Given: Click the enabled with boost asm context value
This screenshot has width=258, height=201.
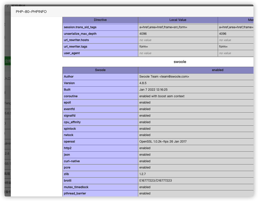Looking at the screenshot, I should (x=162, y=96).
